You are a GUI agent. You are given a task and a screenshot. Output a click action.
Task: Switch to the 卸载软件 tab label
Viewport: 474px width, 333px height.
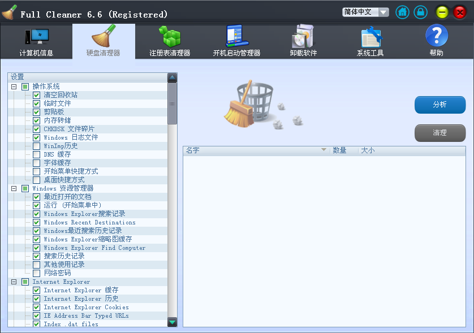pyautogui.click(x=304, y=53)
